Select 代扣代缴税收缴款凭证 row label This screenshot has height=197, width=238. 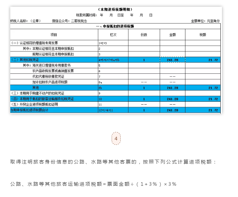tap(48, 77)
